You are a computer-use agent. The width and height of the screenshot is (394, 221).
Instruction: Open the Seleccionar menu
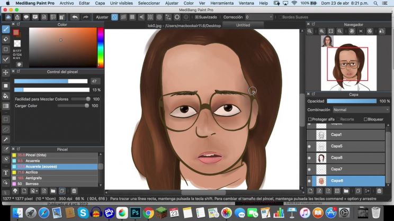click(149, 3)
